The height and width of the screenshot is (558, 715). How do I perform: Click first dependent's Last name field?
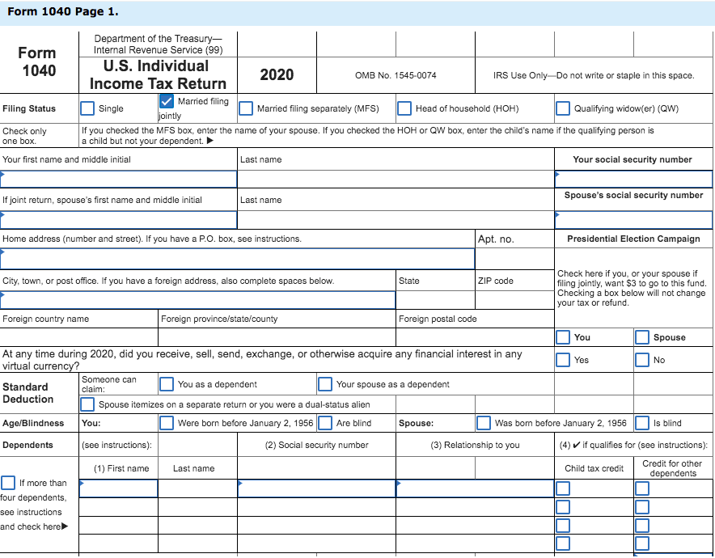198,488
